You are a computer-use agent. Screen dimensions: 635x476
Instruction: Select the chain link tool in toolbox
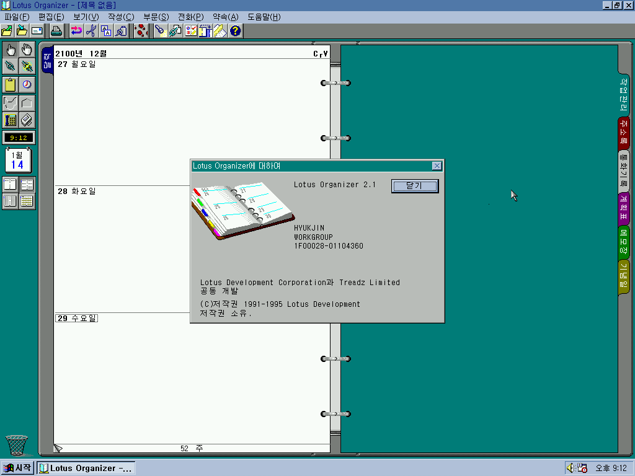[11, 66]
